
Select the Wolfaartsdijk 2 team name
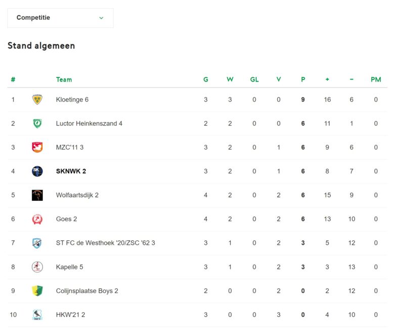[77, 195]
